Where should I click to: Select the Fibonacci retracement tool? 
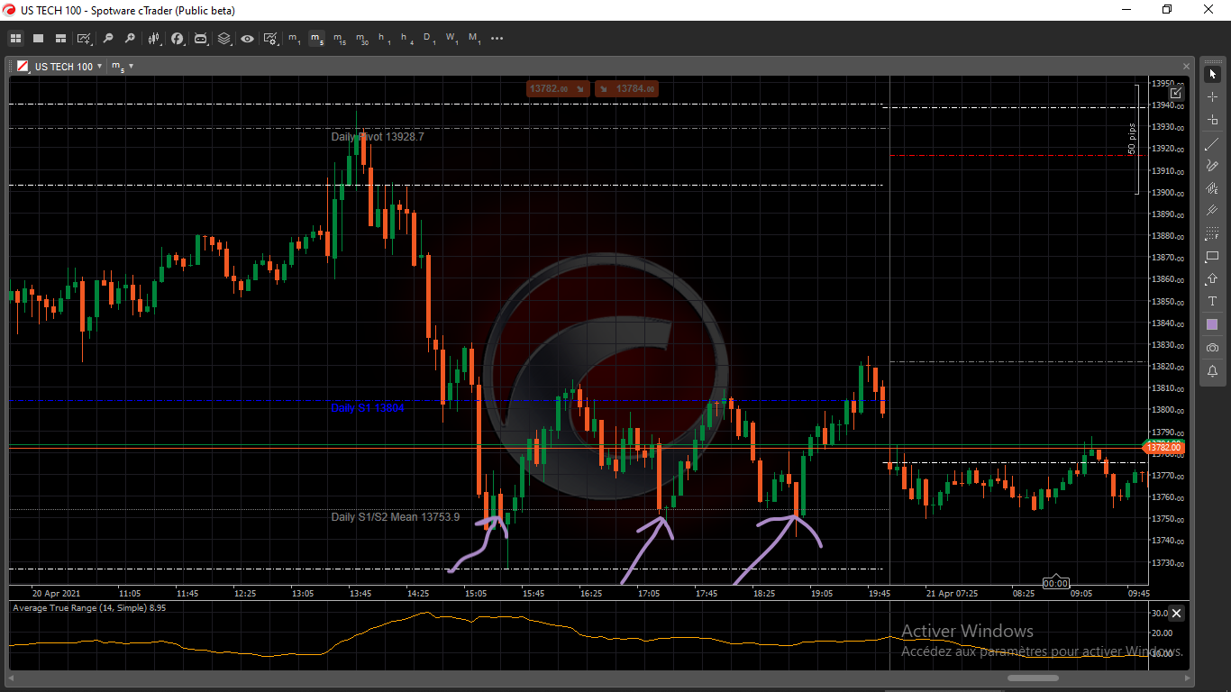pyautogui.click(x=1213, y=233)
